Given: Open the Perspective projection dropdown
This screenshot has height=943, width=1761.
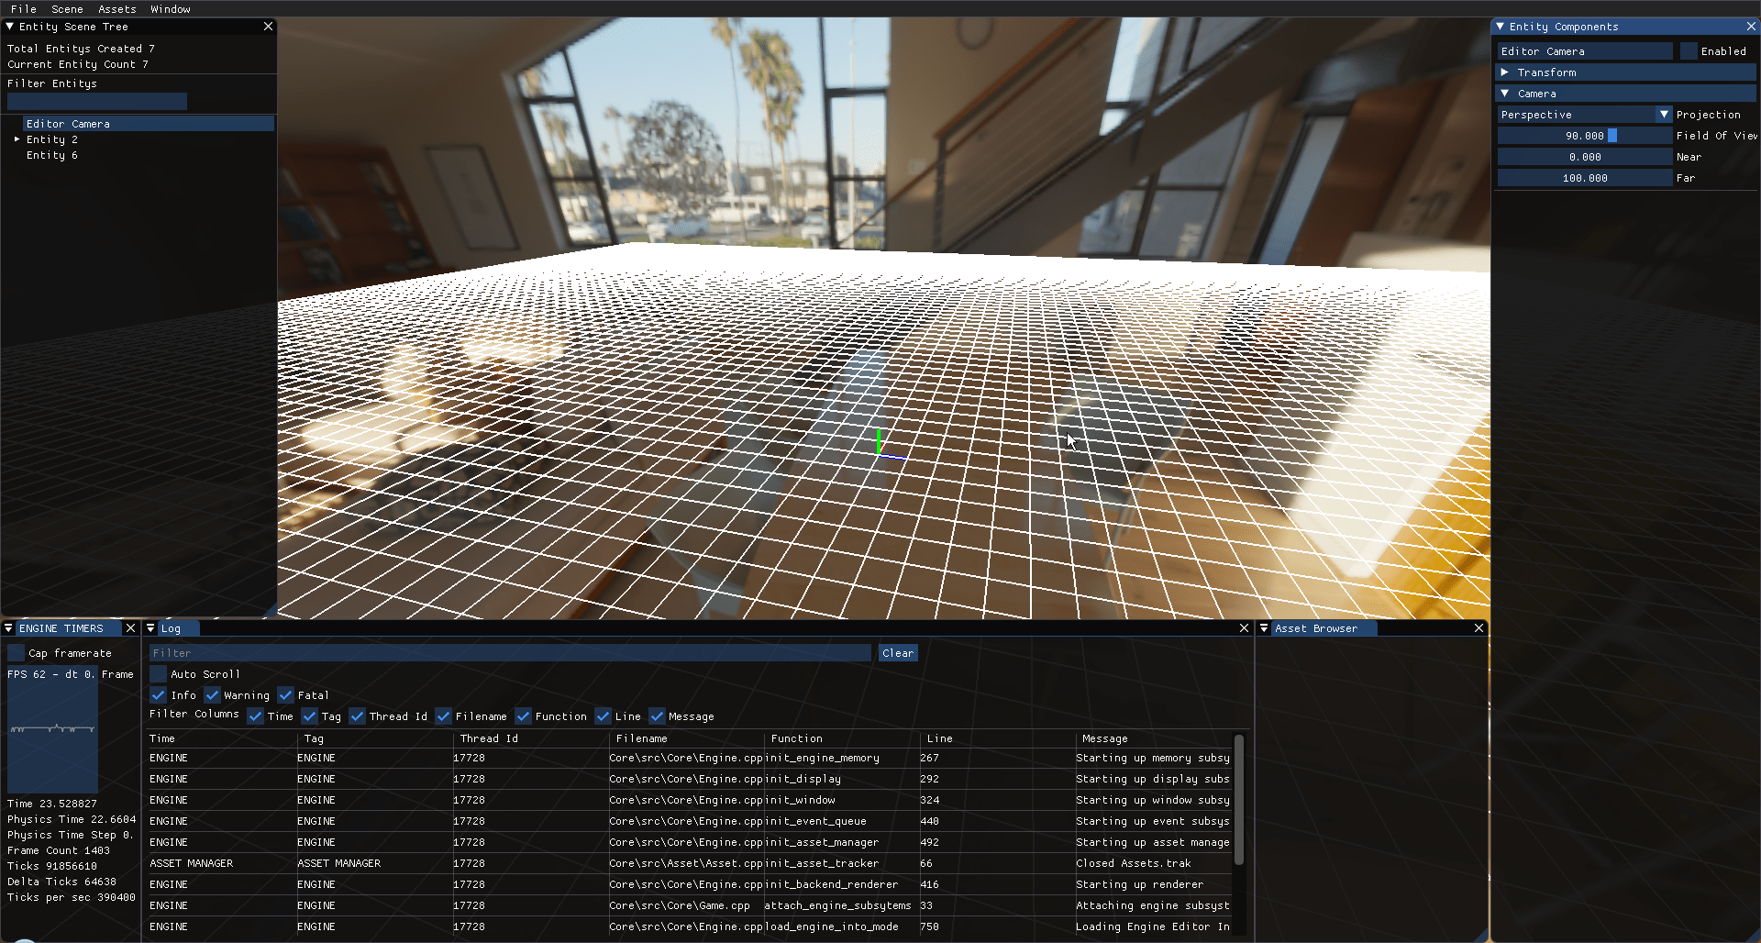Looking at the screenshot, I should [1585, 115].
